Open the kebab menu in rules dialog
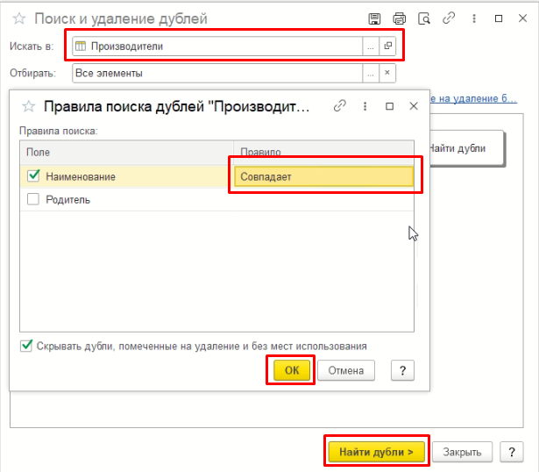The width and height of the screenshot is (539, 472). 365,106
